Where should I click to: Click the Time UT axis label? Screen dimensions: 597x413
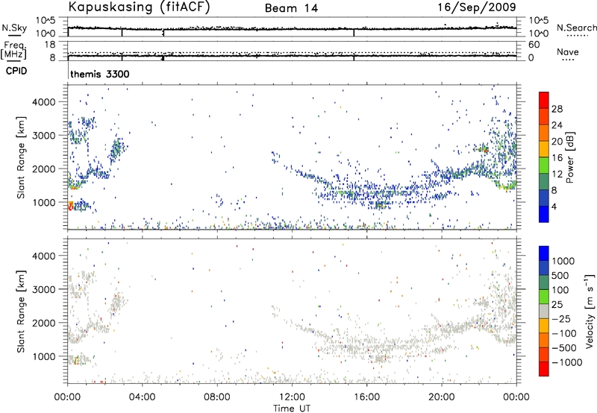pos(292,409)
